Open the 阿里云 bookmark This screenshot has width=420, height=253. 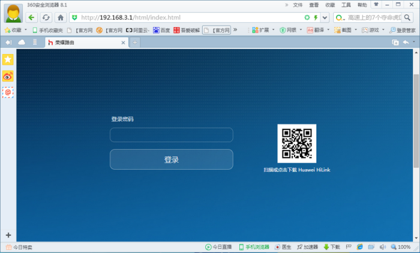coord(137,30)
